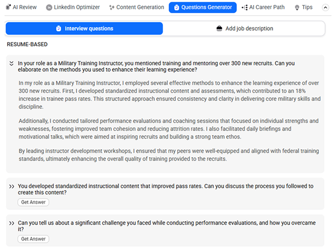This screenshot has width=336, height=252.
Task: Click the Interview questions clipboard icon
Action: tap(58, 29)
